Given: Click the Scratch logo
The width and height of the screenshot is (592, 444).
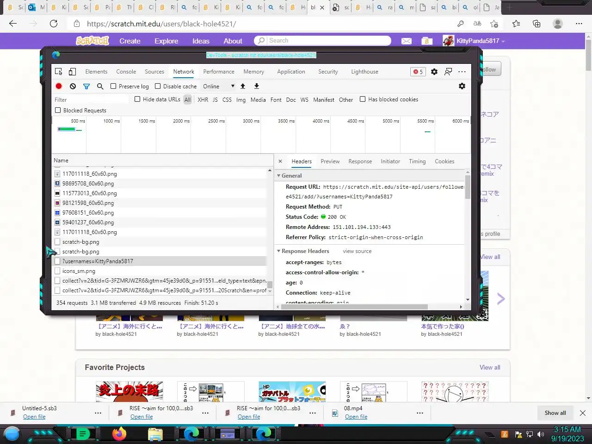Looking at the screenshot, I should pos(92,41).
